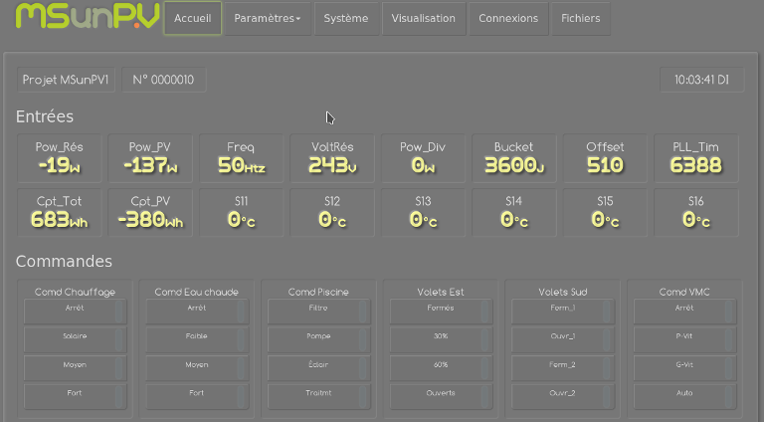This screenshot has height=422, width=764.
Task: Click the Pow_PV power reading tile
Action: point(150,157)
